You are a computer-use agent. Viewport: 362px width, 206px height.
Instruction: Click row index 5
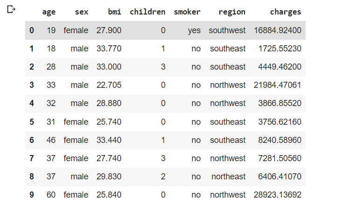32,122
